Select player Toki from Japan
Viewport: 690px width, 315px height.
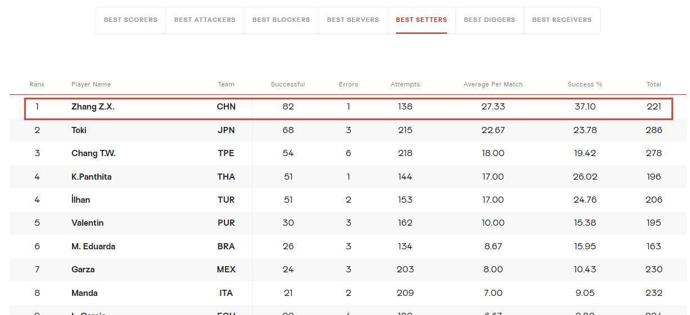(x=79, y=130)
